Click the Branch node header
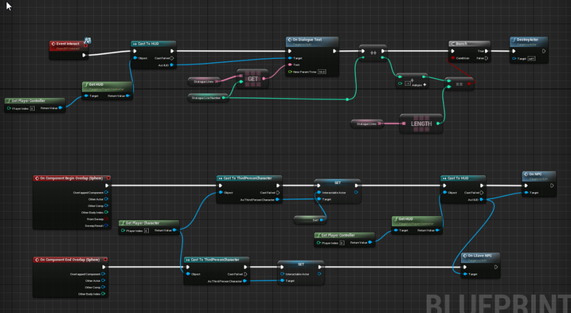The width and height of the screenshot is (571, 313). 469,43
